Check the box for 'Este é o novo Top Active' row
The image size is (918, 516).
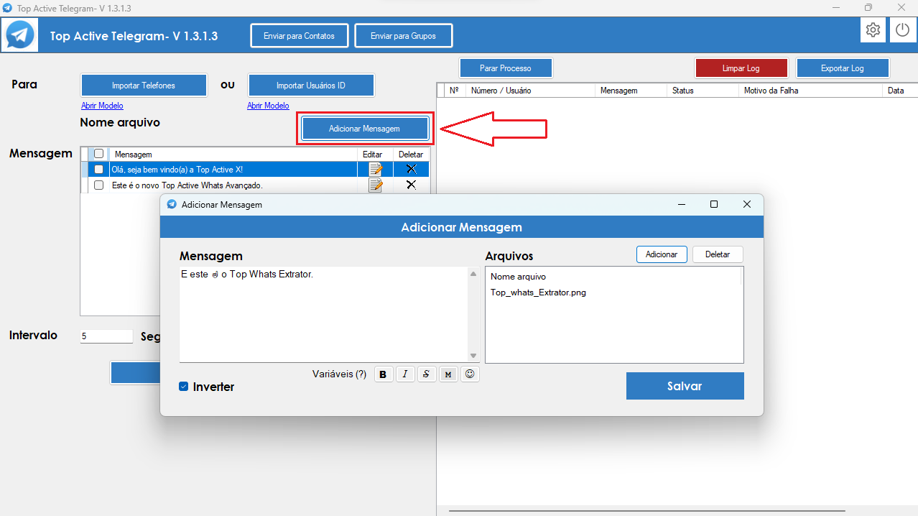click(x=99, y=185)
